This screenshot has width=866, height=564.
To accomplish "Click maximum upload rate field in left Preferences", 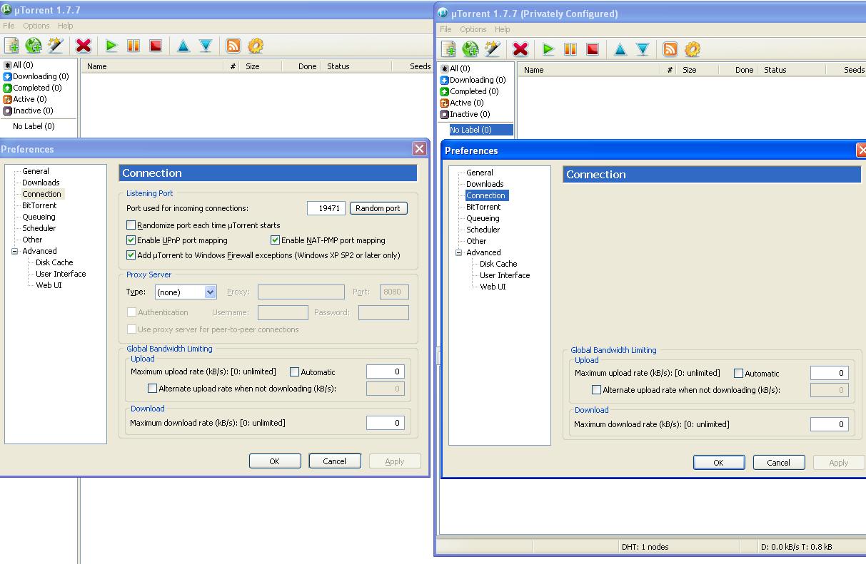I will (386, 371).
